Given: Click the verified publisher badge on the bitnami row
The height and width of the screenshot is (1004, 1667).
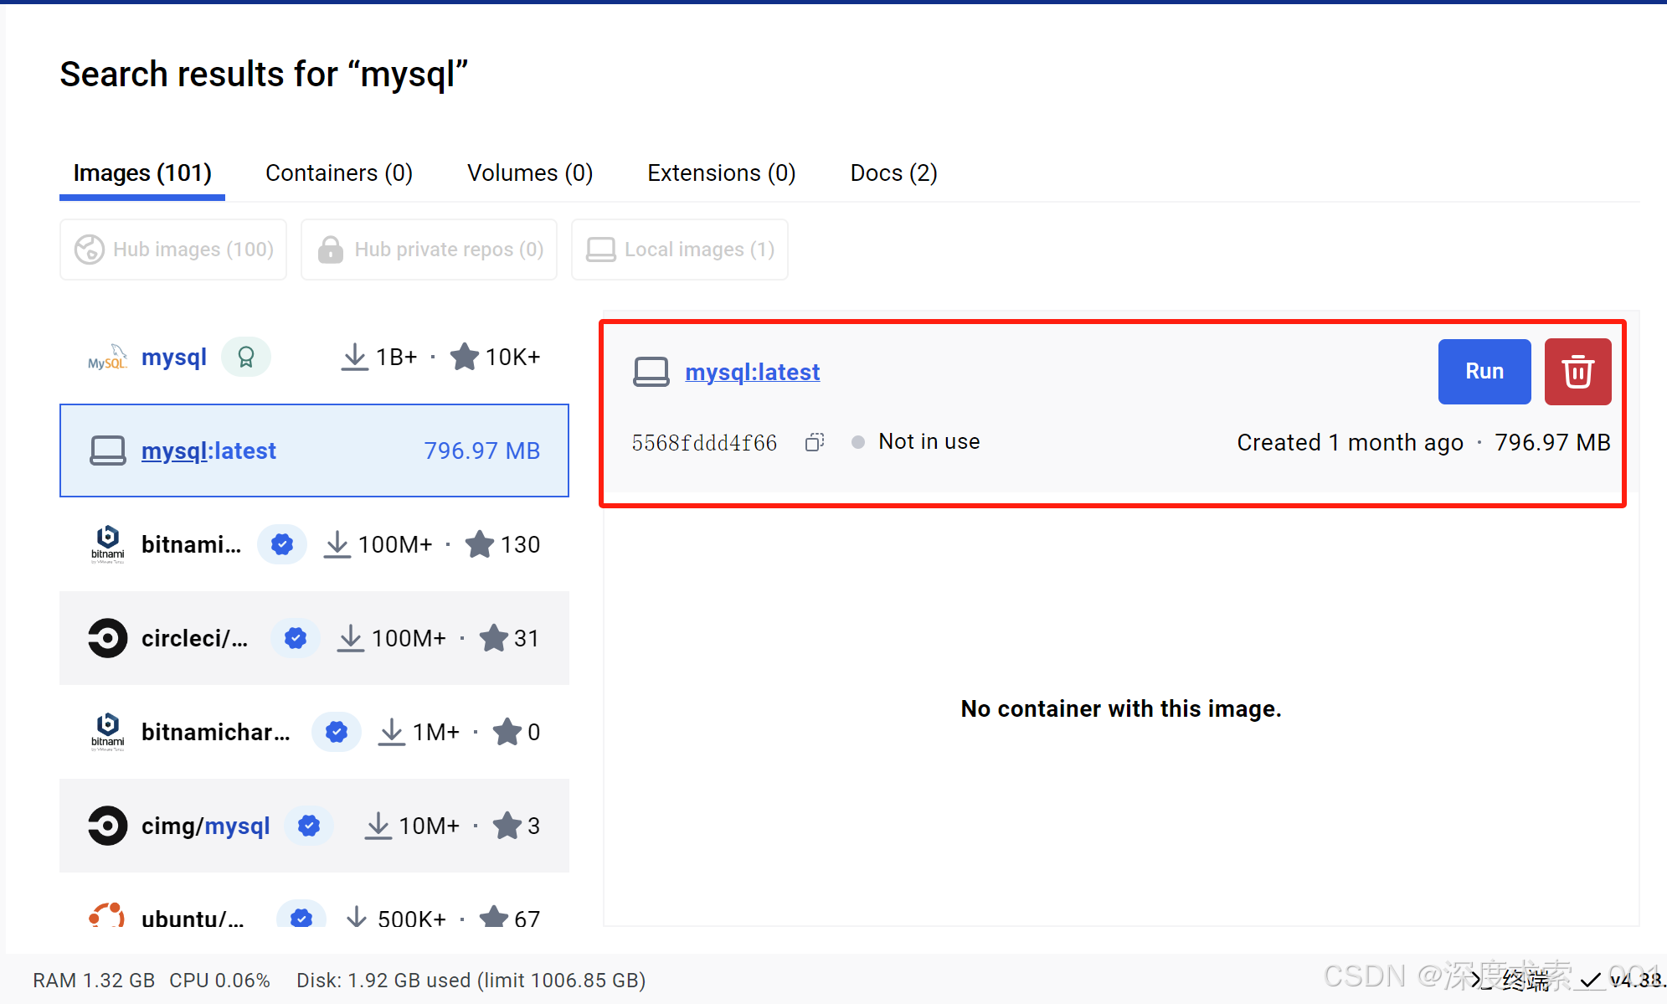Looking at the screenshot, I should pos(282,545).
